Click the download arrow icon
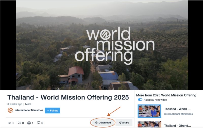Viewport: 203px width, 128px height. 96,123
